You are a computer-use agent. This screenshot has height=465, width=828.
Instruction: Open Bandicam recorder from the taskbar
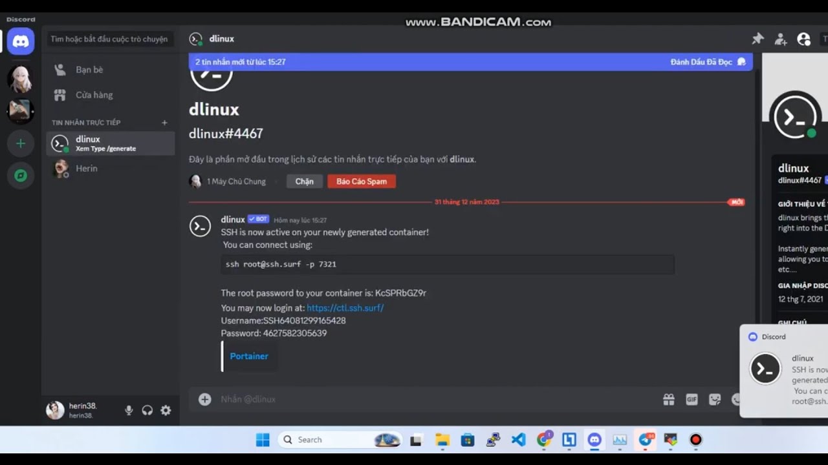pyautogui.click(x=696, y=440)
